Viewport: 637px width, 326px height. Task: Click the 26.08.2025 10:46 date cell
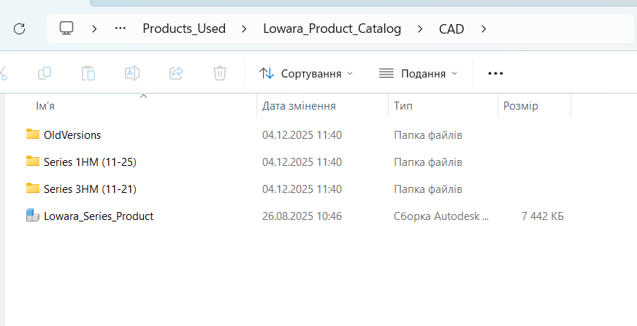(x=302, y=216)
